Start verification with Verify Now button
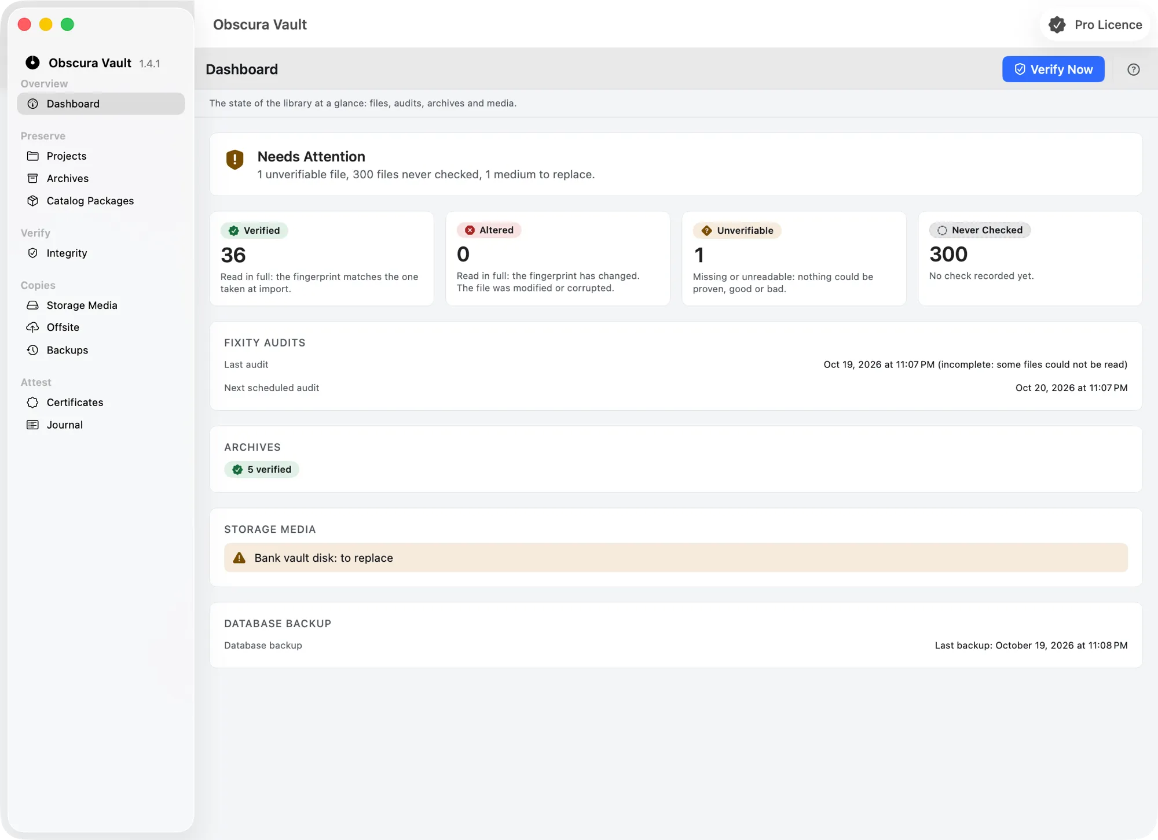This screenshot has height=840, width=1158. (1053, 69)
